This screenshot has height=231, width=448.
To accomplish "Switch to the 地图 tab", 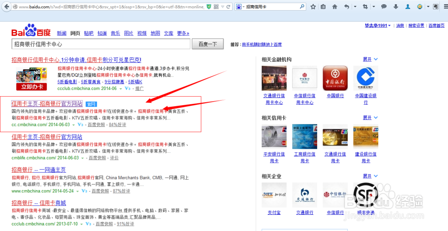I will (x=155, y=33).
